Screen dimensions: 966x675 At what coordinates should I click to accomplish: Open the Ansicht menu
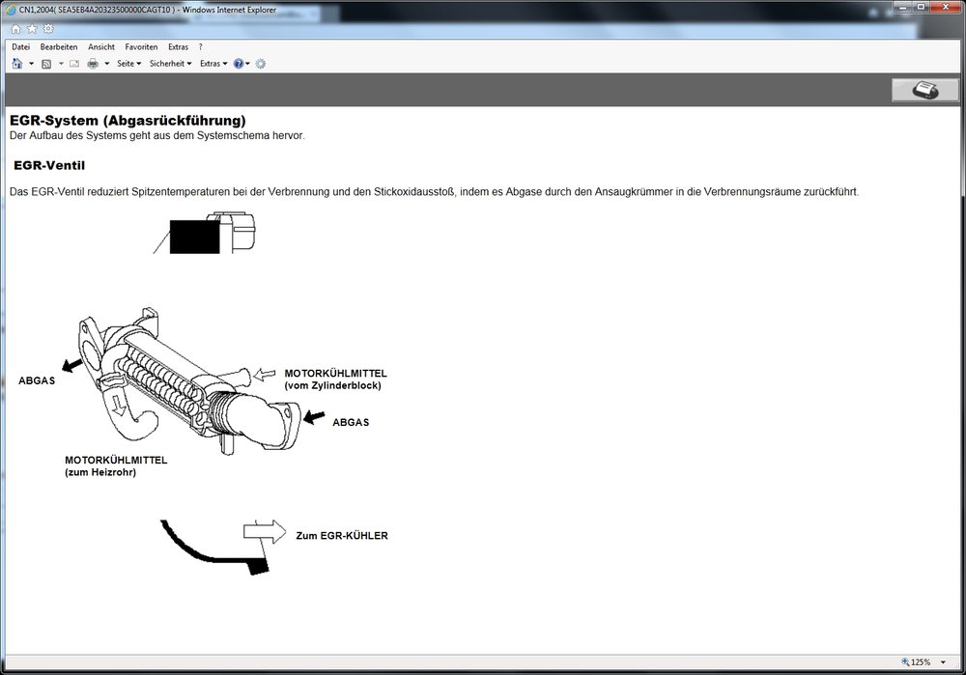[x=101, y=46]
